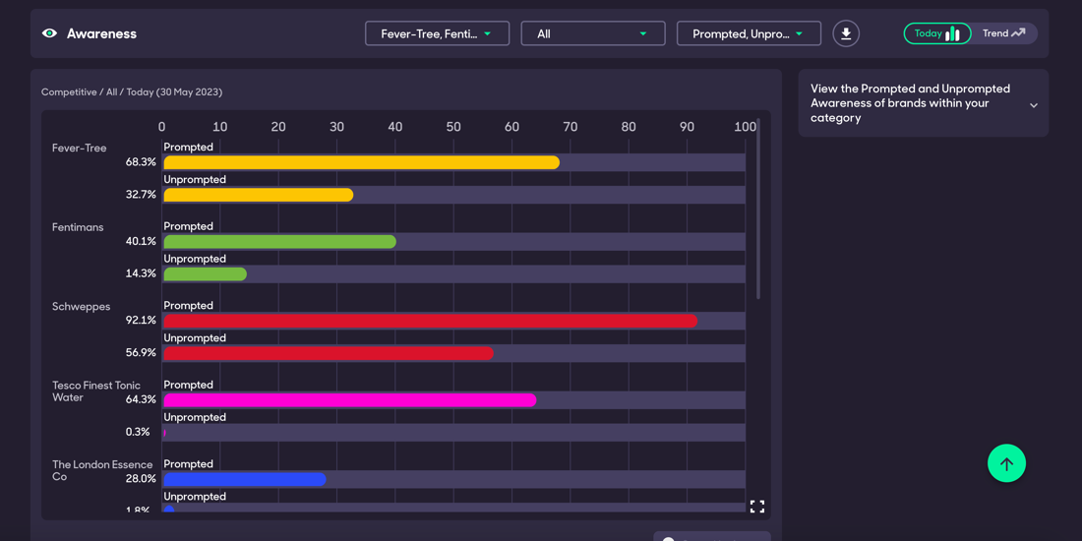1082x541 pixels.
Task: Switch to Today bar chart view
Action: (936, 33)
